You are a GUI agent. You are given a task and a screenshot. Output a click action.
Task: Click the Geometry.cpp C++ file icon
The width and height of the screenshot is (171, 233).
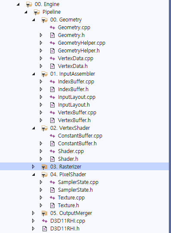tap(52, 28)
